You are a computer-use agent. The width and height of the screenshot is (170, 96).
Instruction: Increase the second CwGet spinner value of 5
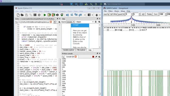click(x=139, y=14)
